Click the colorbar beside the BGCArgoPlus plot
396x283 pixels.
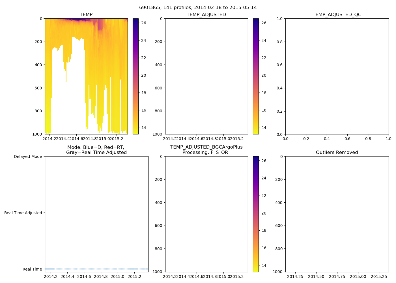256,214
